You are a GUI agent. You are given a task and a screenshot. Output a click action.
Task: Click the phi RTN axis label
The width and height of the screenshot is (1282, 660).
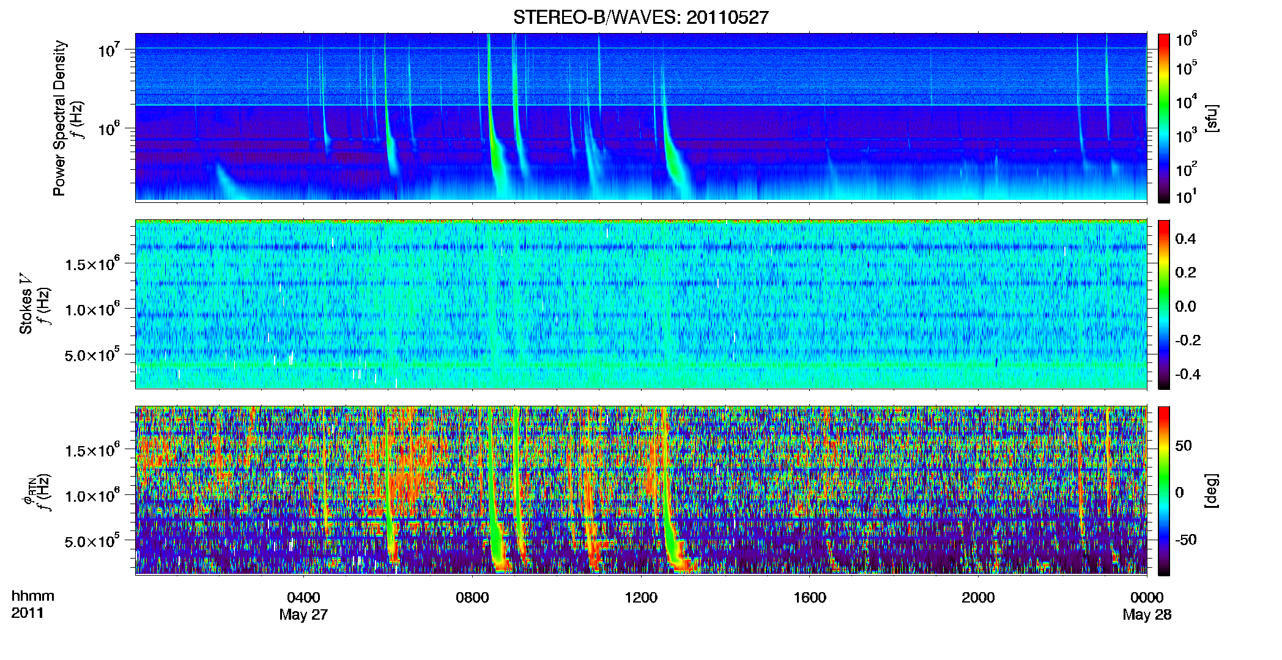(29, 494)
